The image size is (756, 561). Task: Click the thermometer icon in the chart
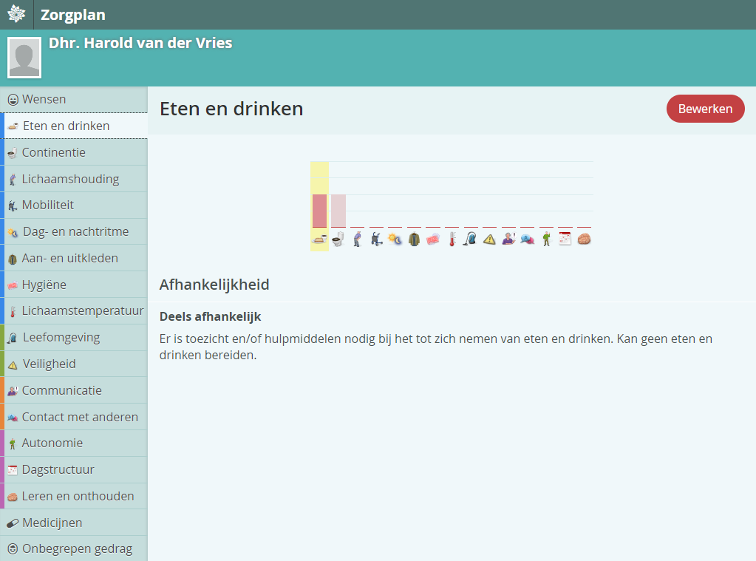(452, 239)
